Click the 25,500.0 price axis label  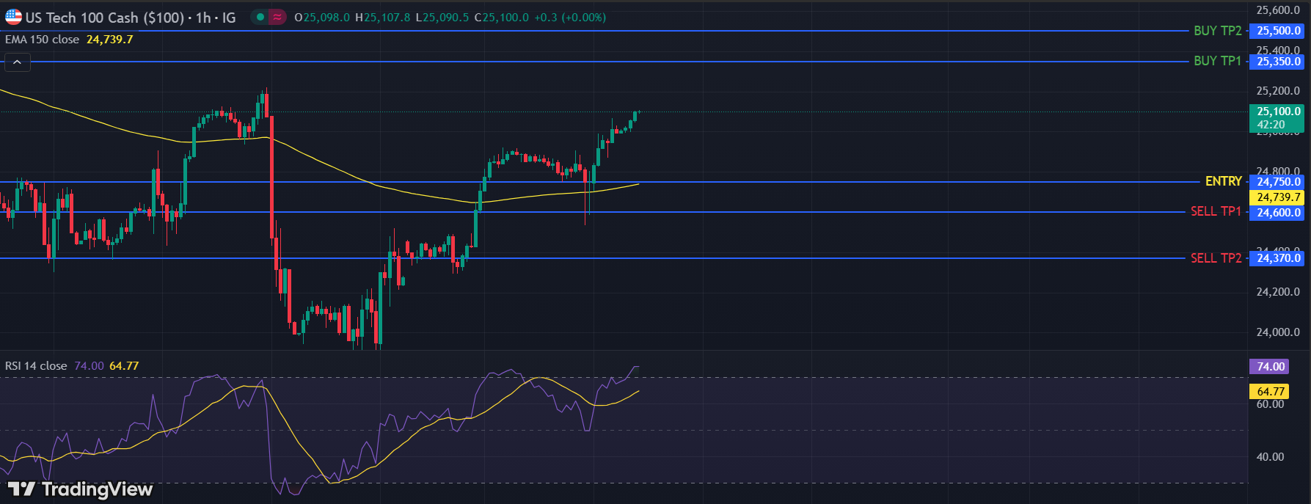[x=1278, y=31]
